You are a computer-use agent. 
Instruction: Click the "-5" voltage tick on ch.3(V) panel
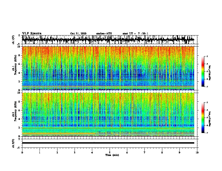[x=19, y=148]
